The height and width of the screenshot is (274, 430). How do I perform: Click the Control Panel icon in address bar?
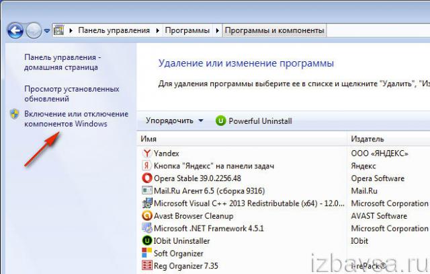pyautogui.click(x=58, y=30)
